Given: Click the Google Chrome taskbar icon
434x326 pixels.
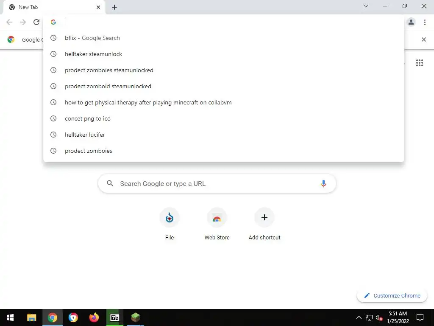Looking at the screenshot, I should tap(52, 318).
